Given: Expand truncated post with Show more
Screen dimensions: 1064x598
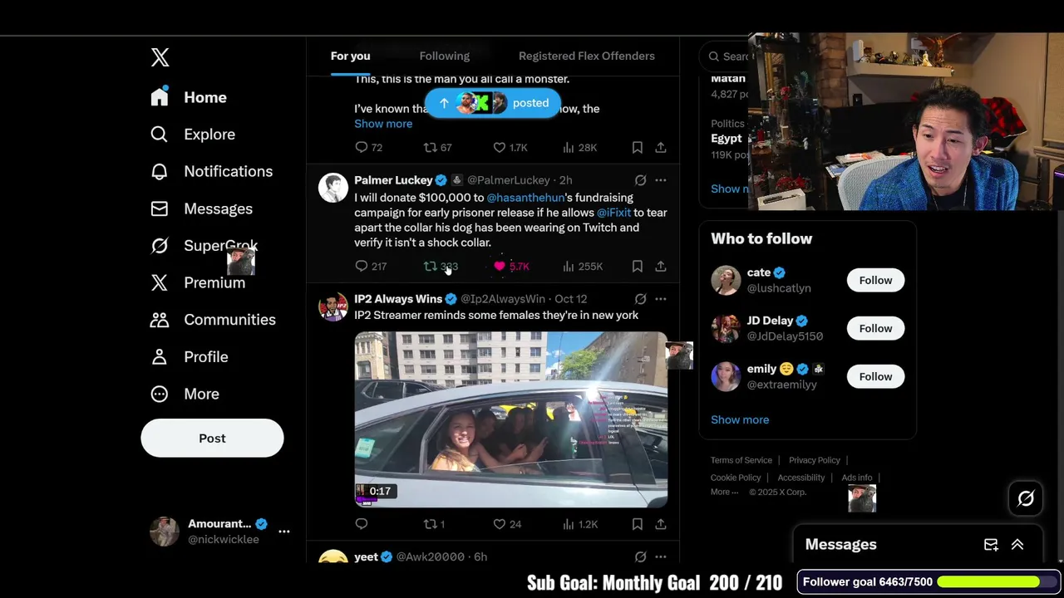Looking at the screenshot, I should click(x=383, y=124).
